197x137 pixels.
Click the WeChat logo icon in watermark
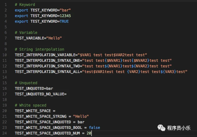pos(161,128)
